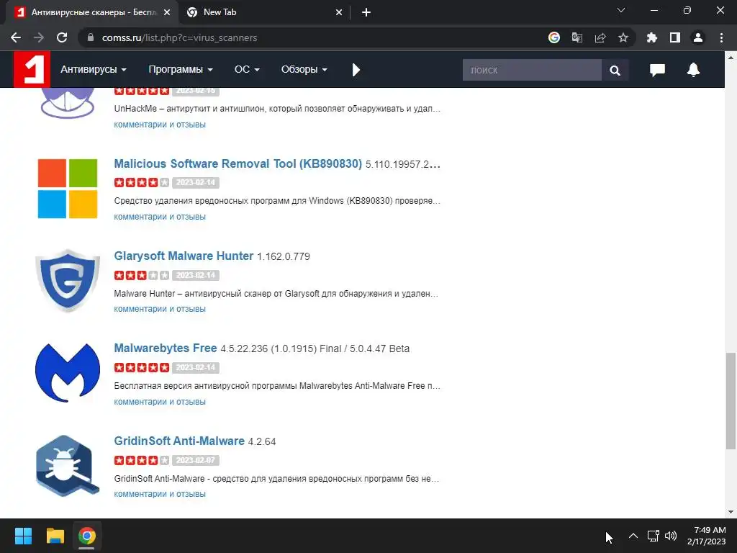Click the star rating of Malicious Software Removal Tool

click(142, 182)
